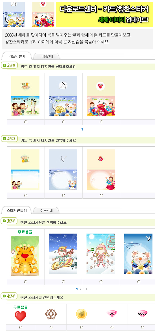The image size is (155, 333).
Task: Select radio button under heart sticker
Action: (x=21, y=327)
